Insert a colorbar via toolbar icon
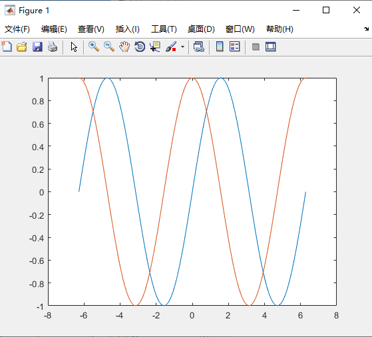The height and width of the screenshot is (337, 372). pyautogui.click(x=220, y=47)
